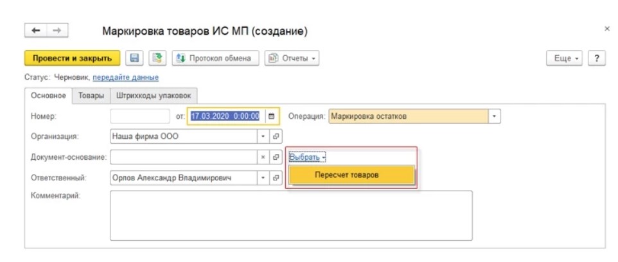Open the calendar date picker icon

(x=271, y=116)
